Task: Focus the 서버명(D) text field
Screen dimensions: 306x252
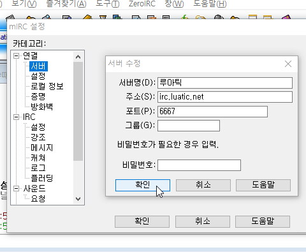Action: pos(225,83)
